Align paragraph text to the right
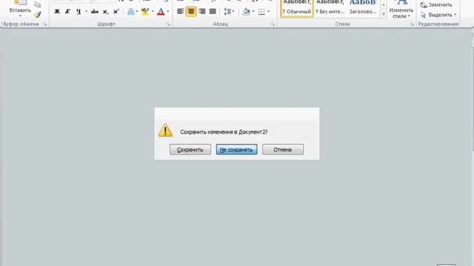 202,12
